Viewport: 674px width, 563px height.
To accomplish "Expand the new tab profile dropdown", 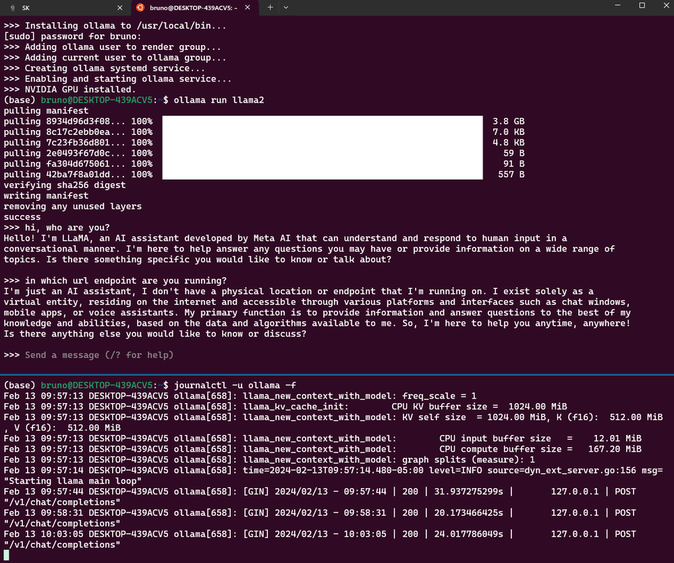I will pos(286,7).
